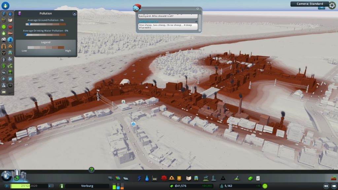Open Police build menu badge icon
Viewport: 338px width, 190px height.
(179, 178)
